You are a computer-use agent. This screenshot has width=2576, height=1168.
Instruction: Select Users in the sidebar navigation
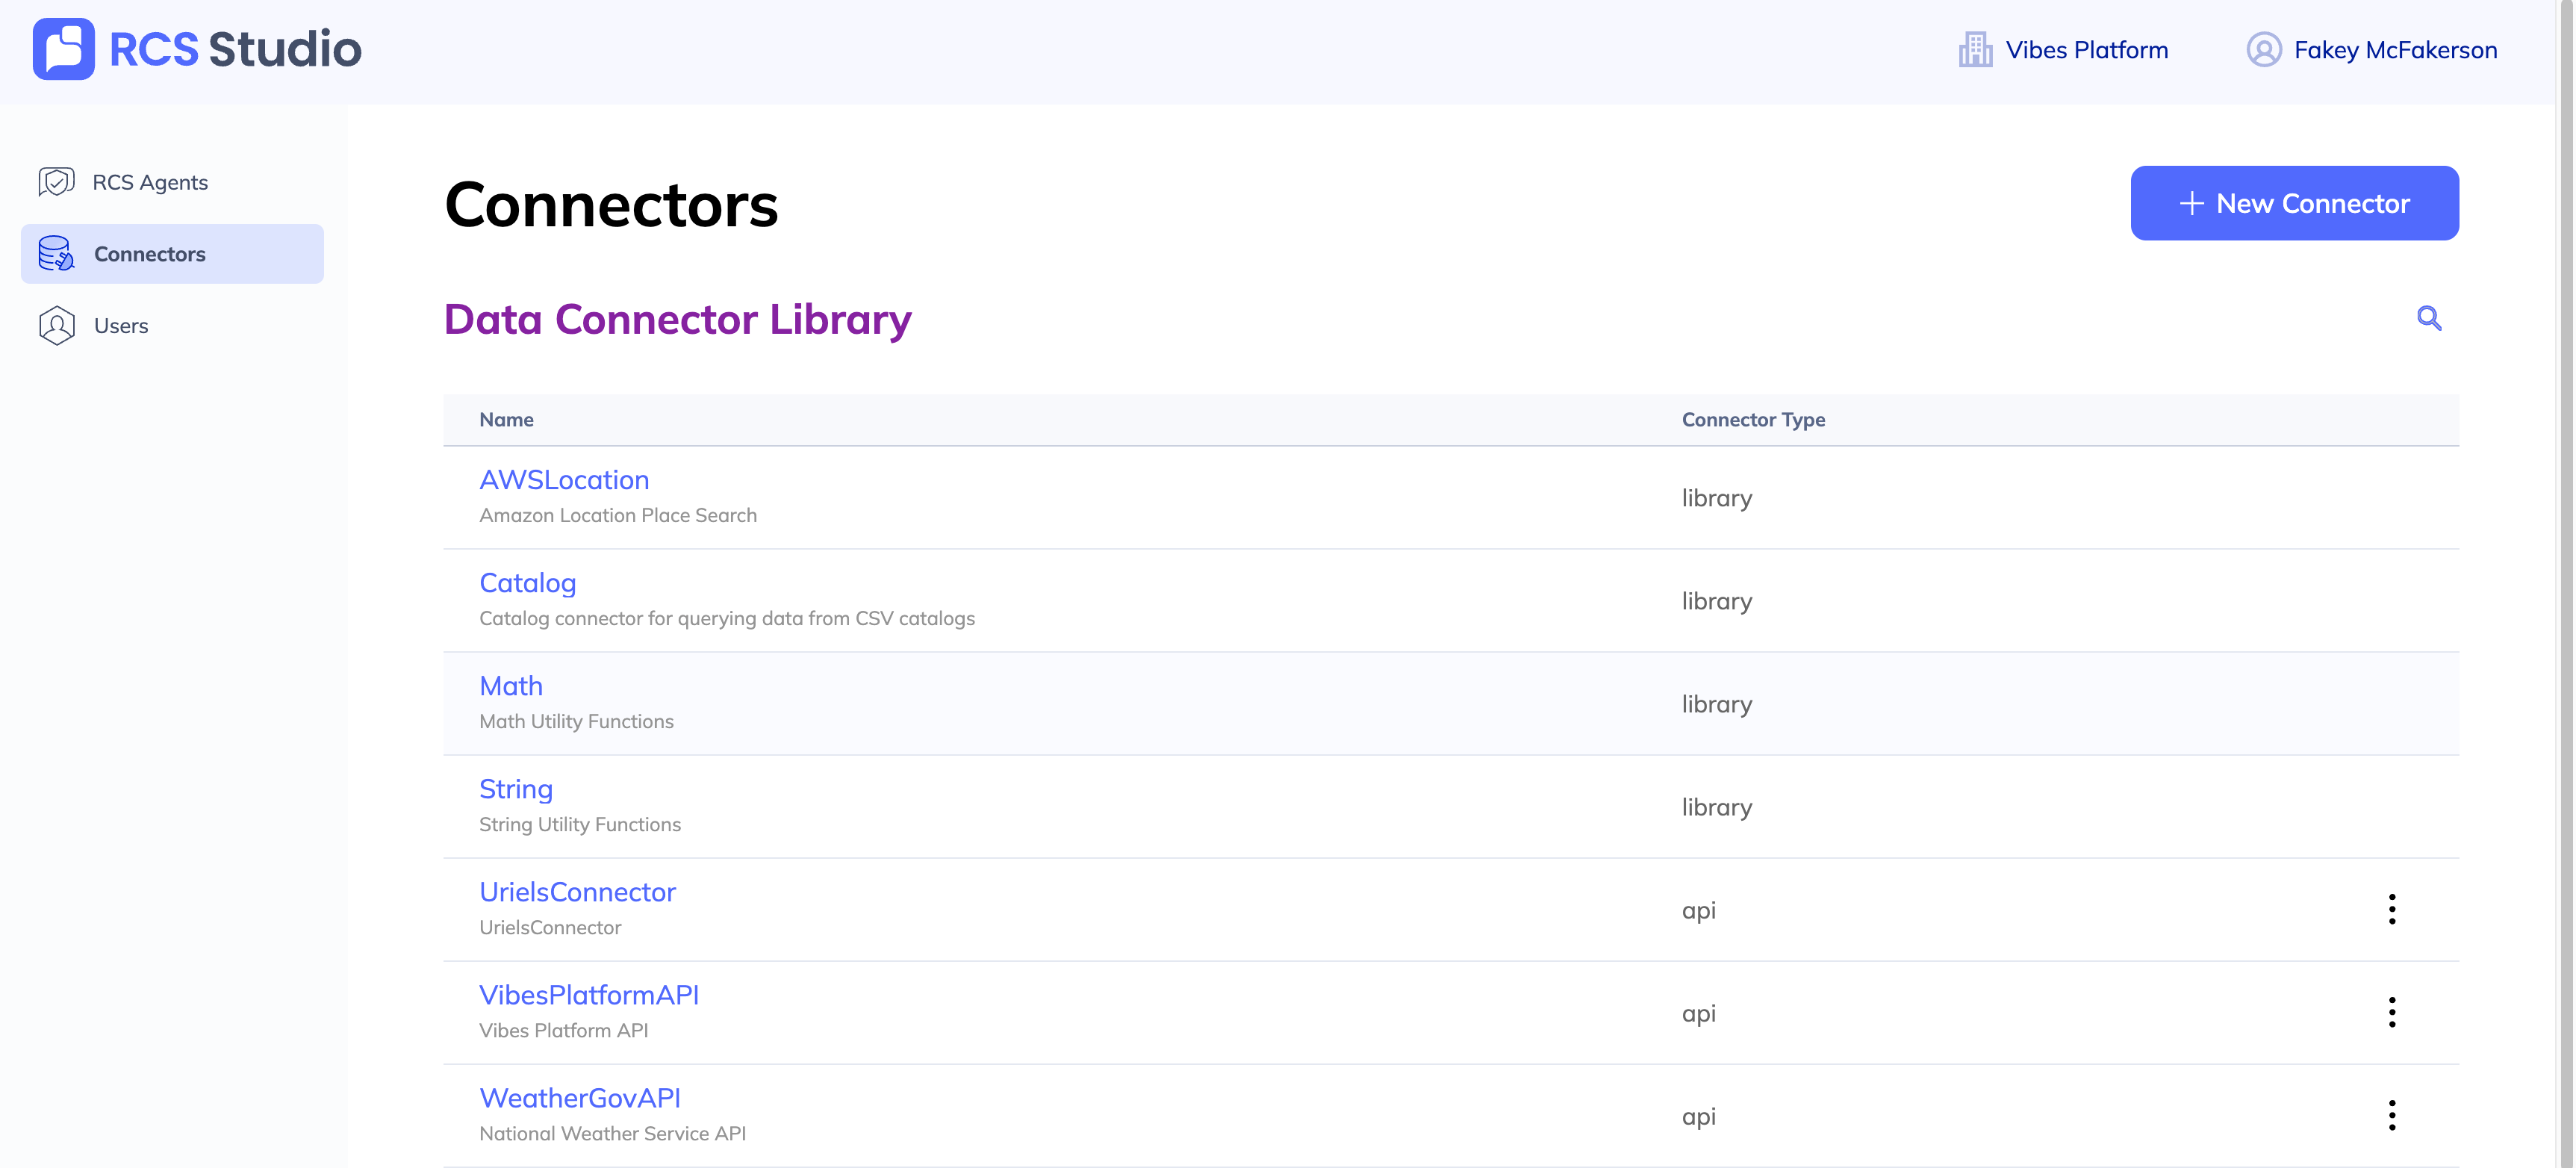click(121, 326)
